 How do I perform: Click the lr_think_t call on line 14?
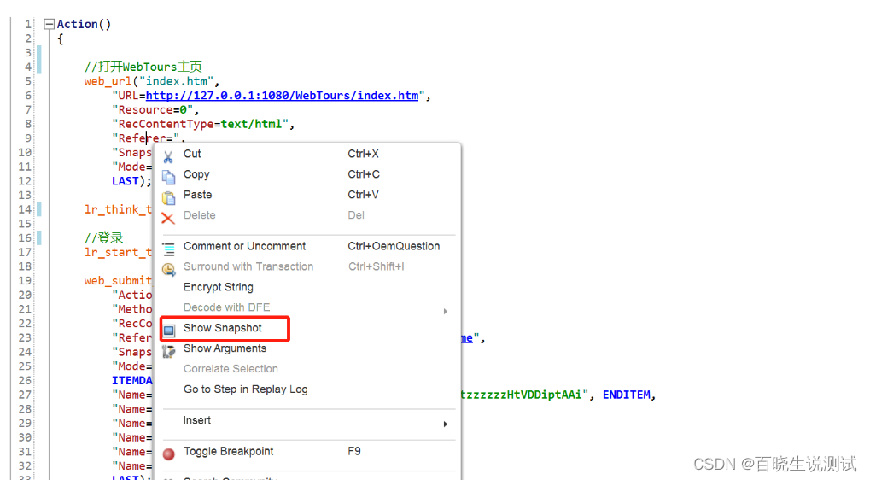pyautogui.click(x=118, y=210)
